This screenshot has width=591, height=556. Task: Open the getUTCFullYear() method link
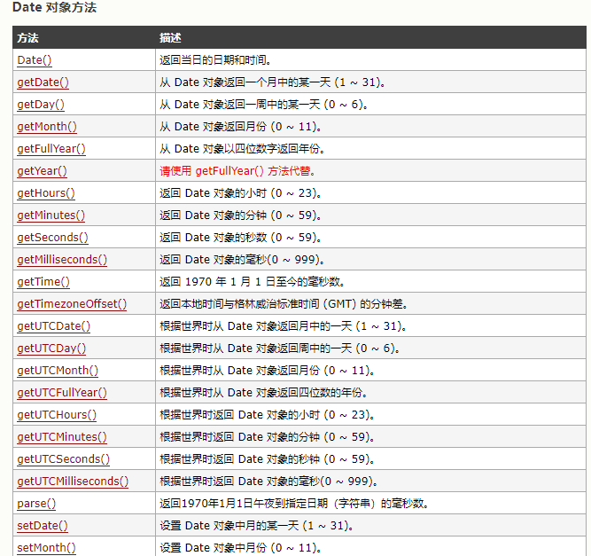[62, 393]
